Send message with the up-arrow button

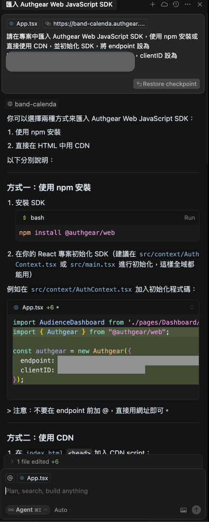[x=196, y=510]
